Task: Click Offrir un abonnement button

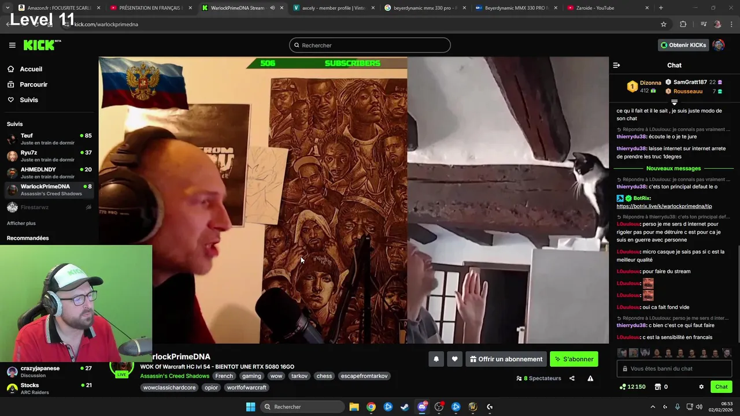Action: click(x=506, y=359)
